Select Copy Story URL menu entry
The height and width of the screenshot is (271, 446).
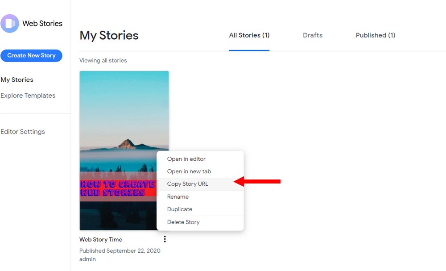point(200,184)
